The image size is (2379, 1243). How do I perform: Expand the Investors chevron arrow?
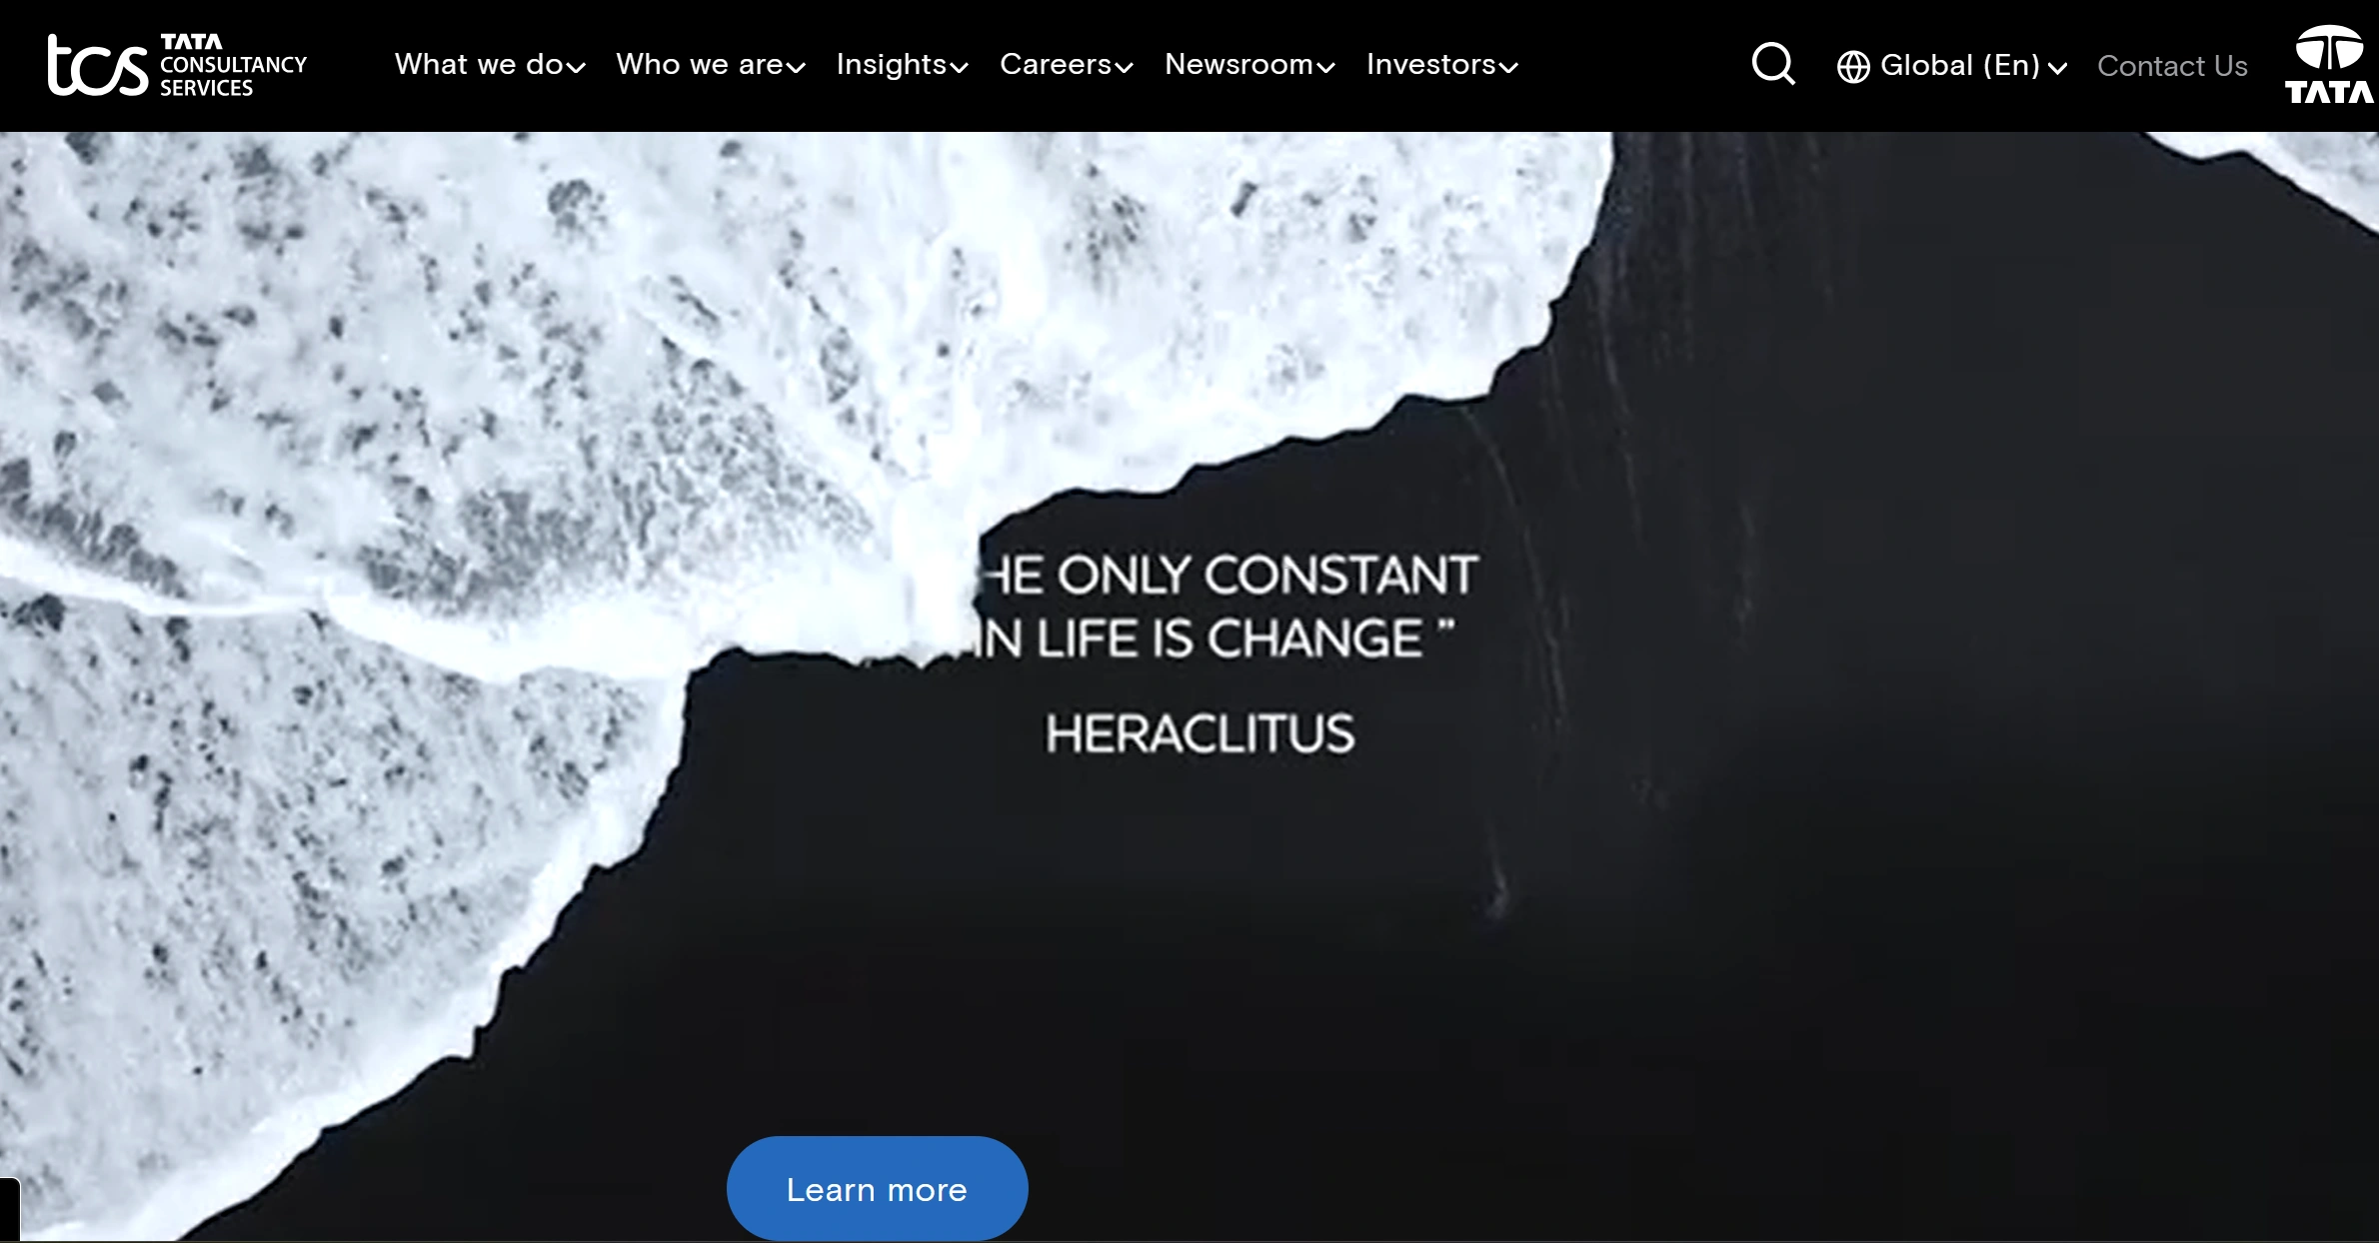(x=1508, y=68)
